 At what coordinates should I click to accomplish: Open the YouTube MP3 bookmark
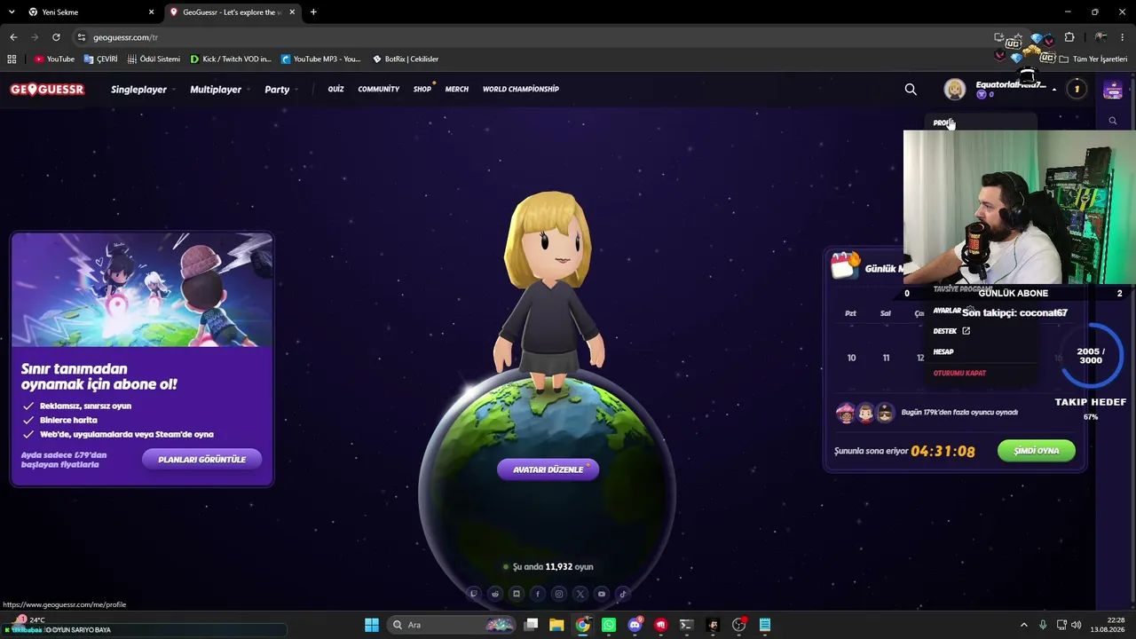click(321, 59)
